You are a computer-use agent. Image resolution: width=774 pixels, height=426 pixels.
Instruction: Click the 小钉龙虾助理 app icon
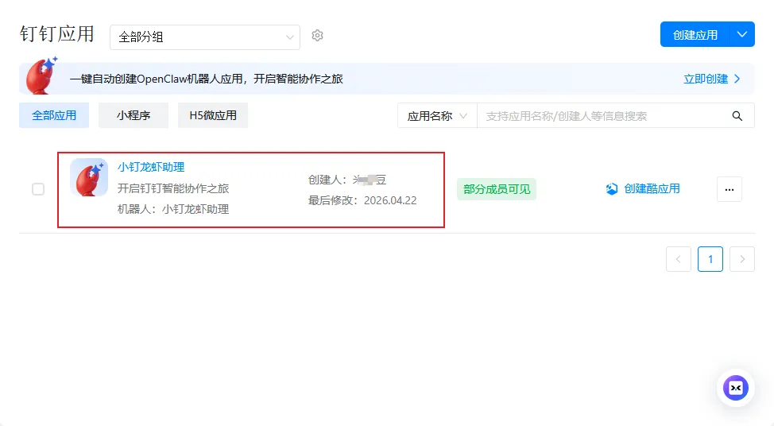(89, 177)
